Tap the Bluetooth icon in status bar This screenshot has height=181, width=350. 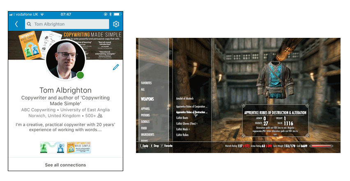[x=110, y=14]
